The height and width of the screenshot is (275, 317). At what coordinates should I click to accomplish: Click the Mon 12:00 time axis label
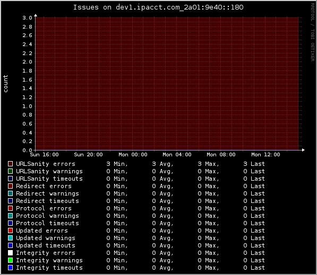pyautogui.click(x=265, y=155)
